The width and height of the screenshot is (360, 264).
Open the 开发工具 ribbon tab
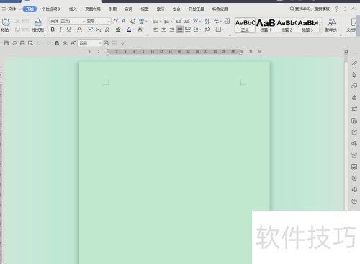(x=196, y=9)
